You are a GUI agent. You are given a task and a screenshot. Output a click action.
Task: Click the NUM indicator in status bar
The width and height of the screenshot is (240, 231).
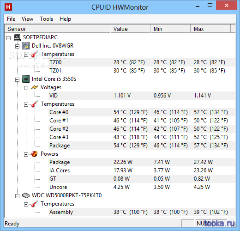203,223
